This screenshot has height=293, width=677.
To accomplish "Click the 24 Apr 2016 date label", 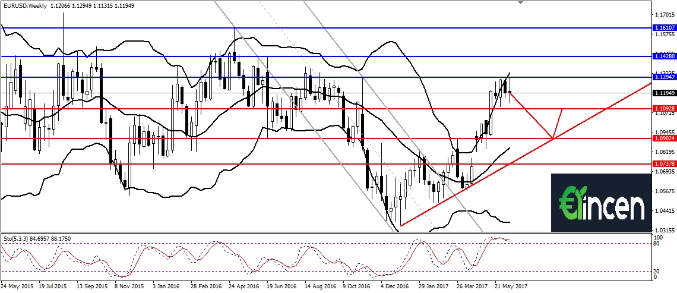I will pos(243,286).
